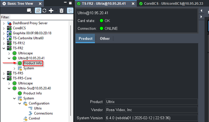
Task: Click the plus add-connection icon
Action: coord(51,11)
